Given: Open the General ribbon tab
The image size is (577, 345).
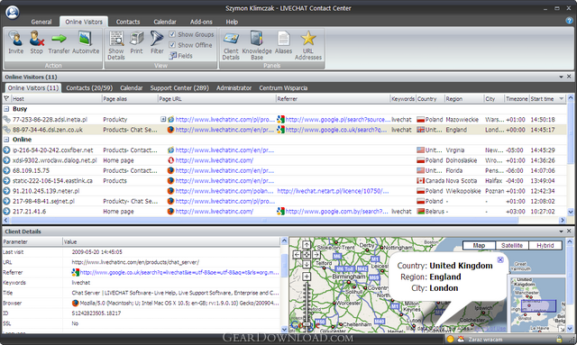Looking at the screenshot, I should point(41,22).
